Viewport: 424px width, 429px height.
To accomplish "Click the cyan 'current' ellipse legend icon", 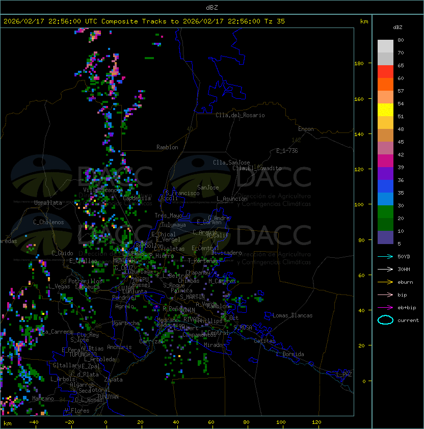I will pos(385,320).
